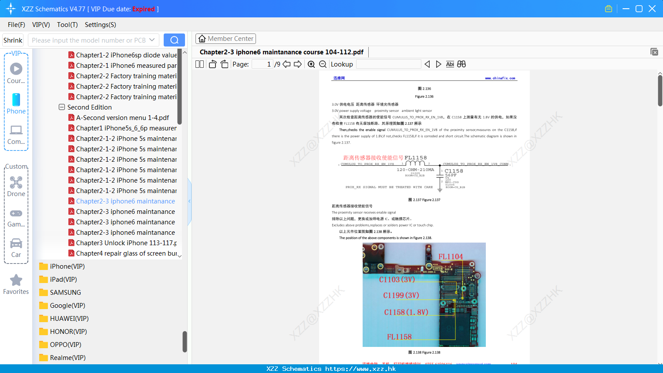
Task: Find previous lookup match triangle
Action: [427, 64]
